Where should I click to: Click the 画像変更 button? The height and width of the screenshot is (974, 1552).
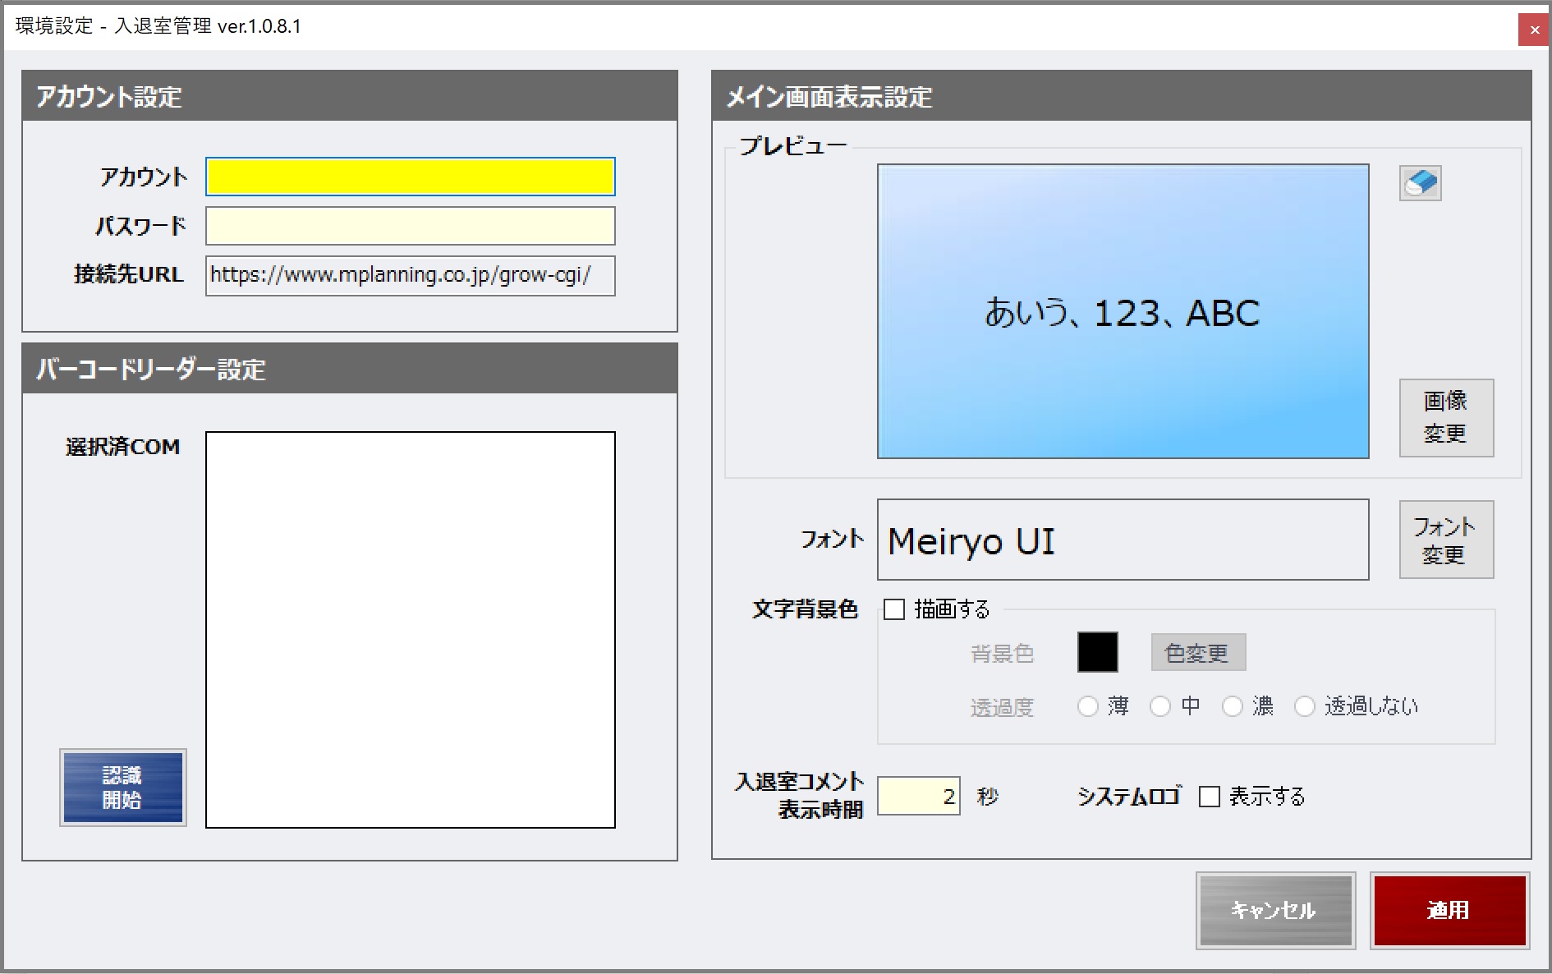coord(1445,417)
